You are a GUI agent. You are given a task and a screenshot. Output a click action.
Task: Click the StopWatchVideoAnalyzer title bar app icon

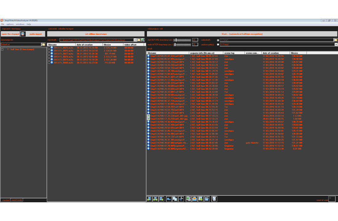pos(2,21)
